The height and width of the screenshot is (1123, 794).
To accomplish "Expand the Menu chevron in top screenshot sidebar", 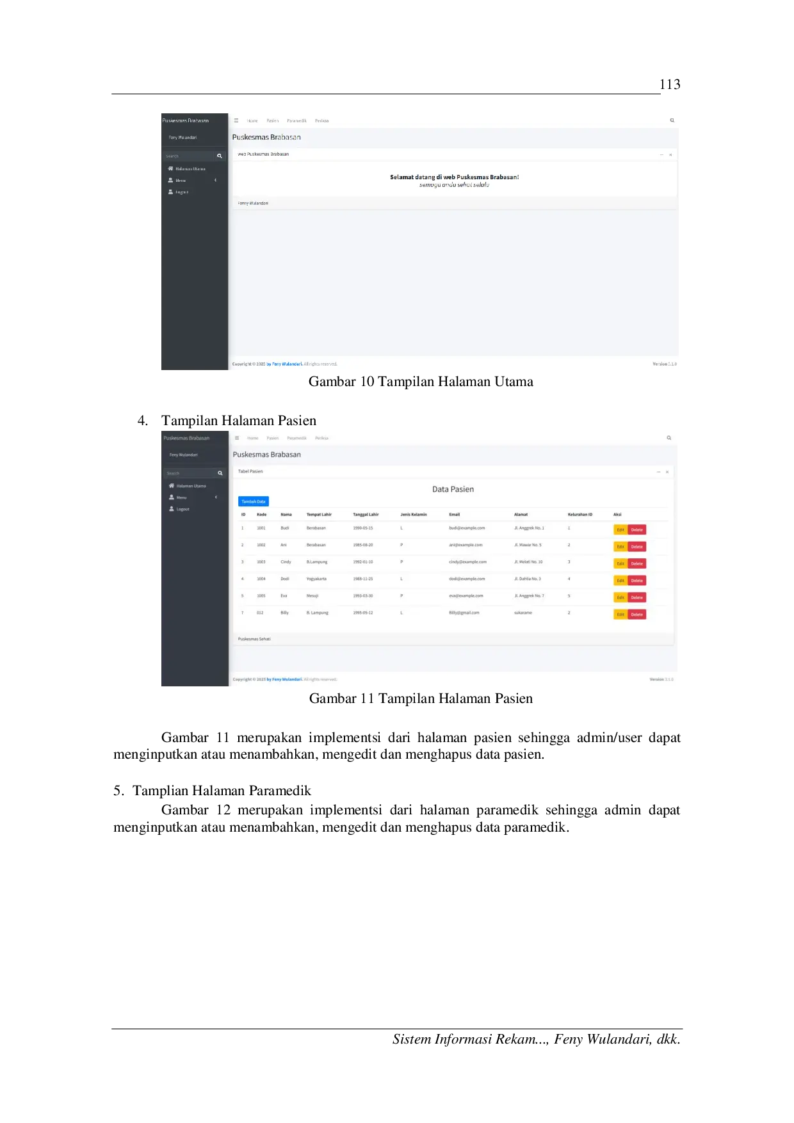I will 216,180.
